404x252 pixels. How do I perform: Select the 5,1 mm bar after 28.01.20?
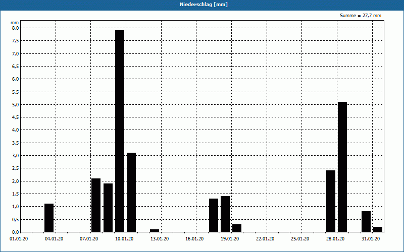342,167
